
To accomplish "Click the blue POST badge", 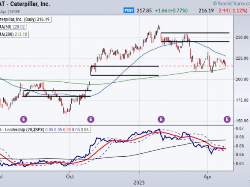I will [x=129, y=10].
